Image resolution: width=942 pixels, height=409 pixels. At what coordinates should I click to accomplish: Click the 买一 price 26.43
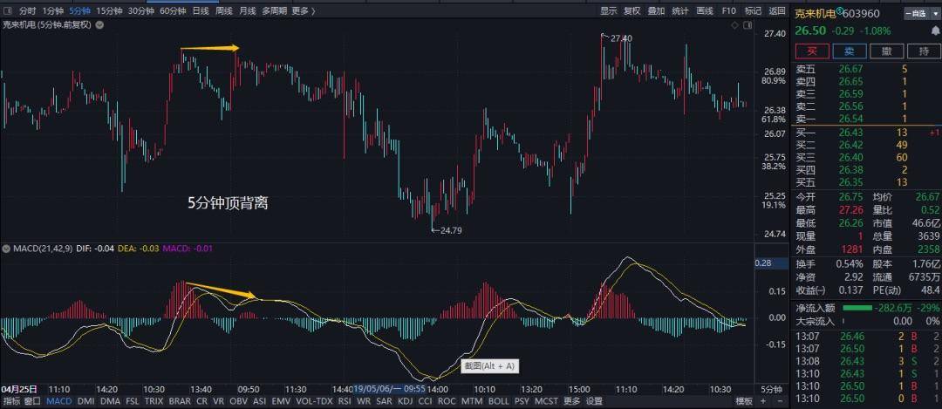(850, 133)
